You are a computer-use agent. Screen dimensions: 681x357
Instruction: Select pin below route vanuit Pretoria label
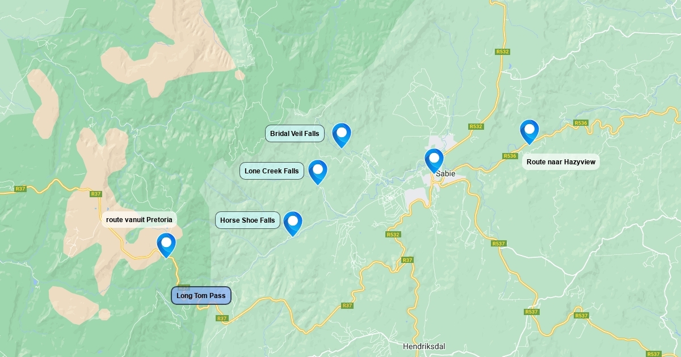point(166,245)
